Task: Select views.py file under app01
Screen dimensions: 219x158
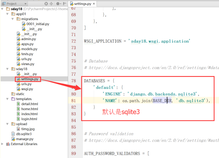Action: point(27,64)
